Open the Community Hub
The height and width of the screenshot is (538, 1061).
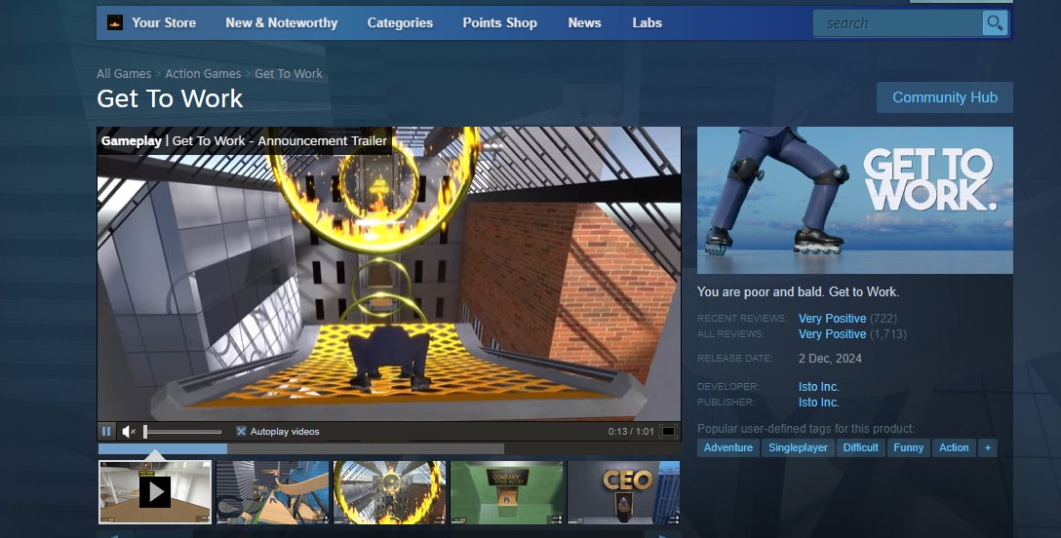coord(945,97)
